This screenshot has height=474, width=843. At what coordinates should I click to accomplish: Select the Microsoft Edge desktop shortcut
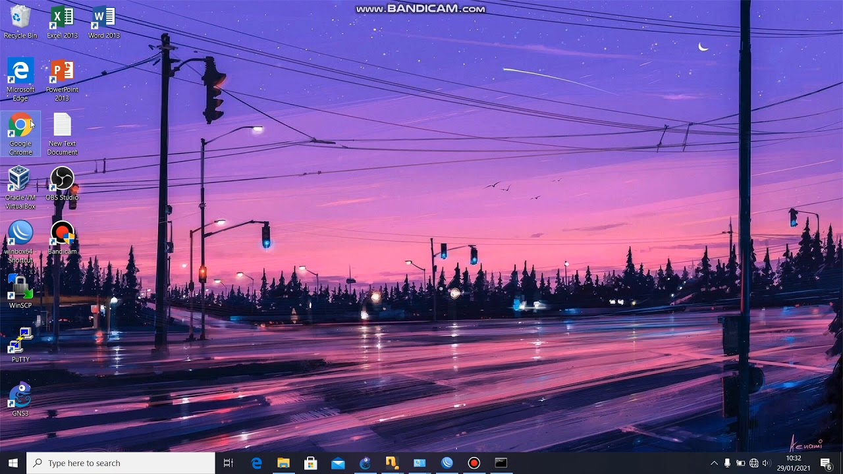[20, 80]
